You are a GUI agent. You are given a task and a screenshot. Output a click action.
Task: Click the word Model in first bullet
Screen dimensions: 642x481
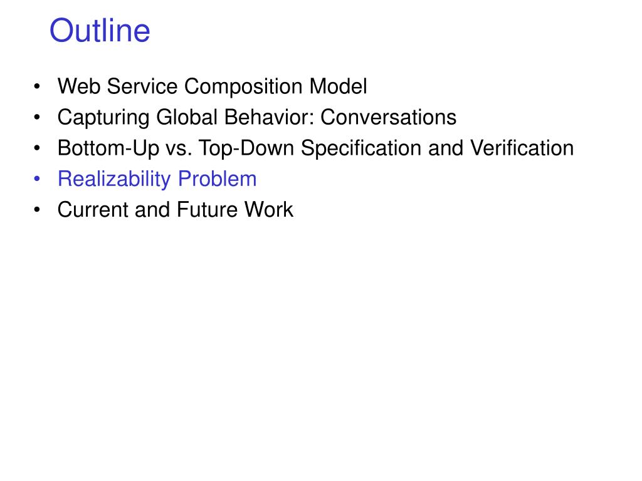338,86
